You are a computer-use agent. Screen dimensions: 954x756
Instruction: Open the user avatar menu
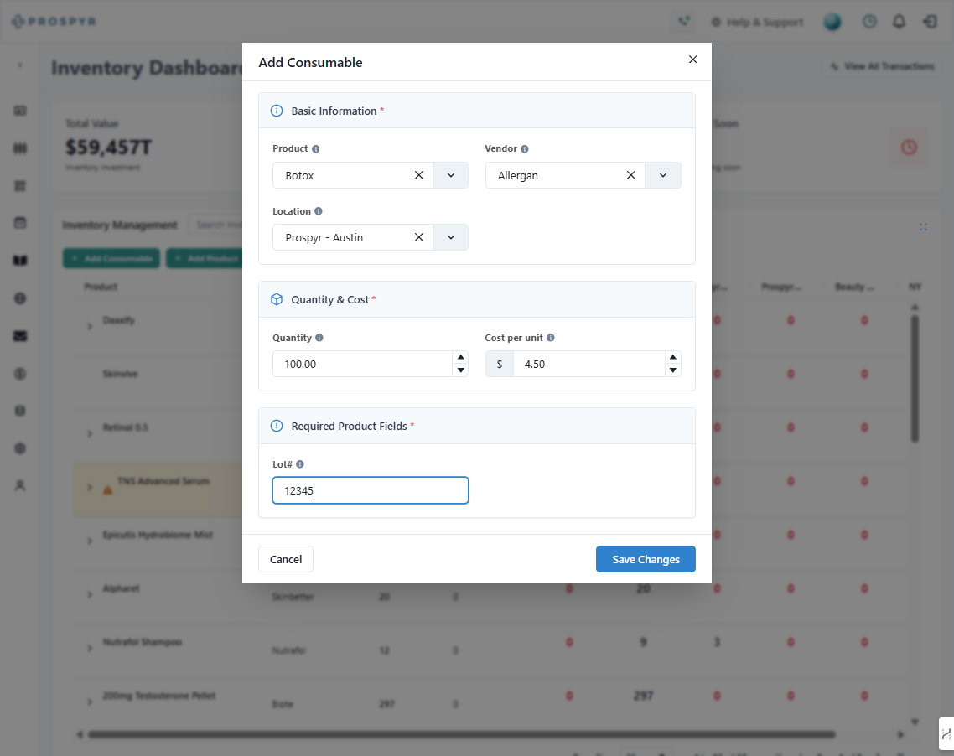coord(832,22)
